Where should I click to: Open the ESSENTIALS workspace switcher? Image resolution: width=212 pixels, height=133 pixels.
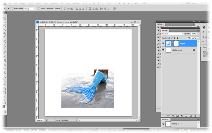pos(192,3)
